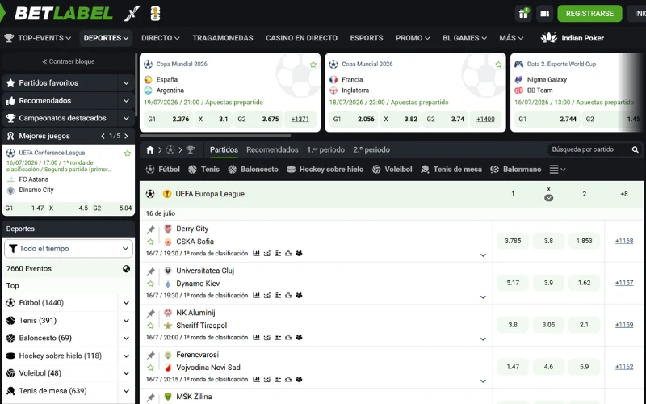646x404 pixels.
Task: Go to previous Mejores juegos card
Action: point(103,136)
